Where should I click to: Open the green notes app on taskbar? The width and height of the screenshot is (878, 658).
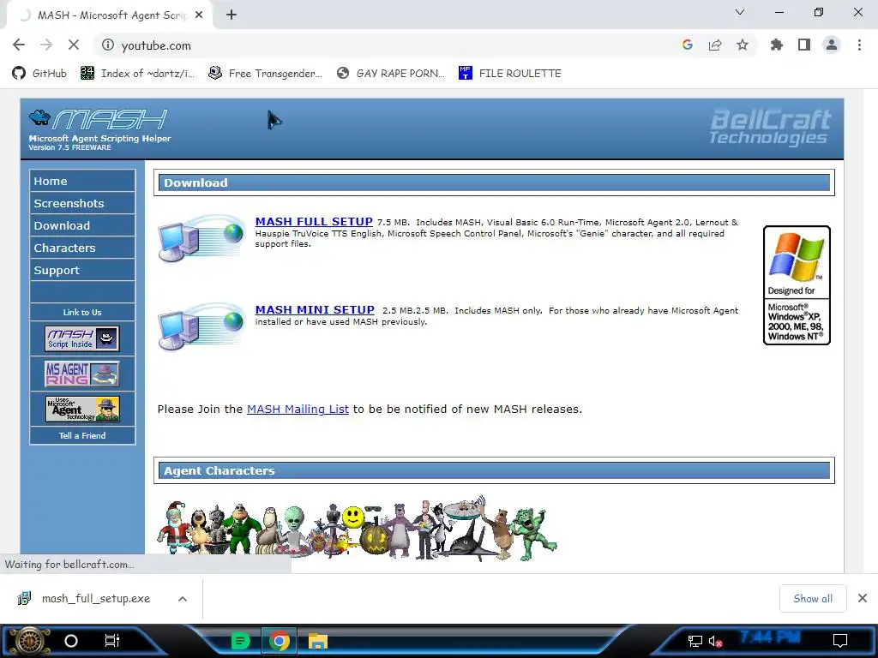[x=240, y=641]
